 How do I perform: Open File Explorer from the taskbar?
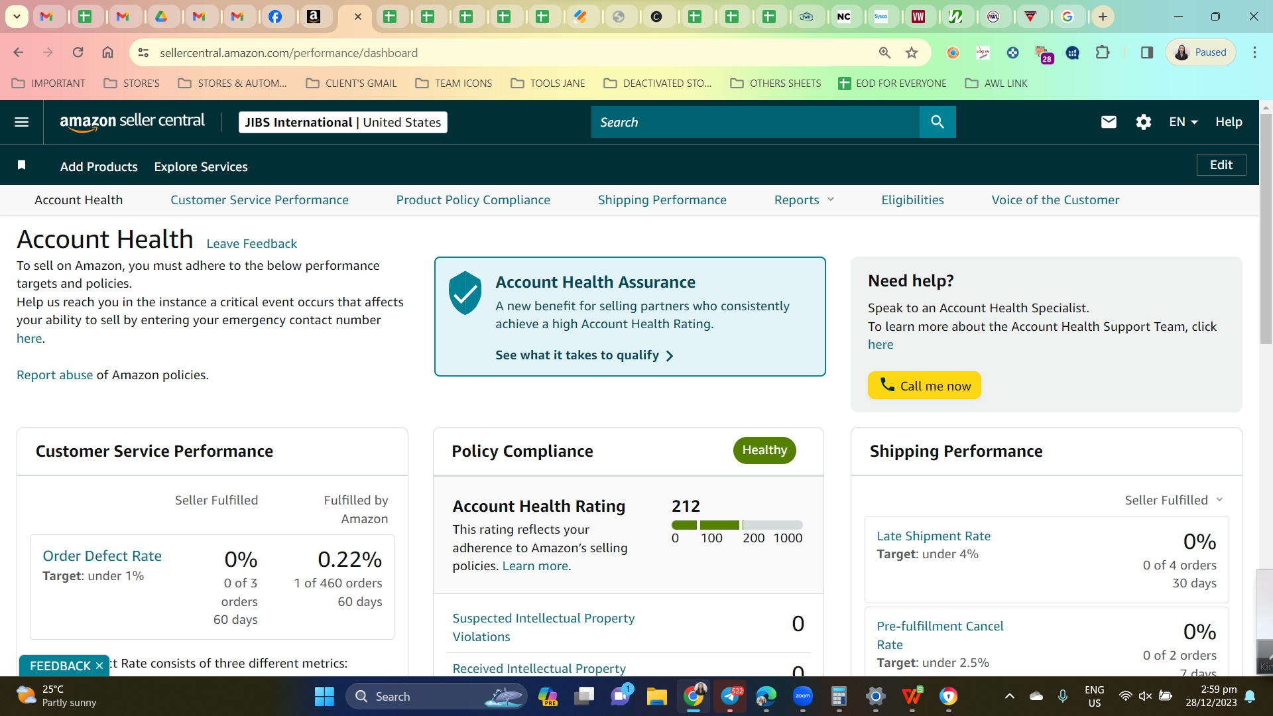[656, 696]
